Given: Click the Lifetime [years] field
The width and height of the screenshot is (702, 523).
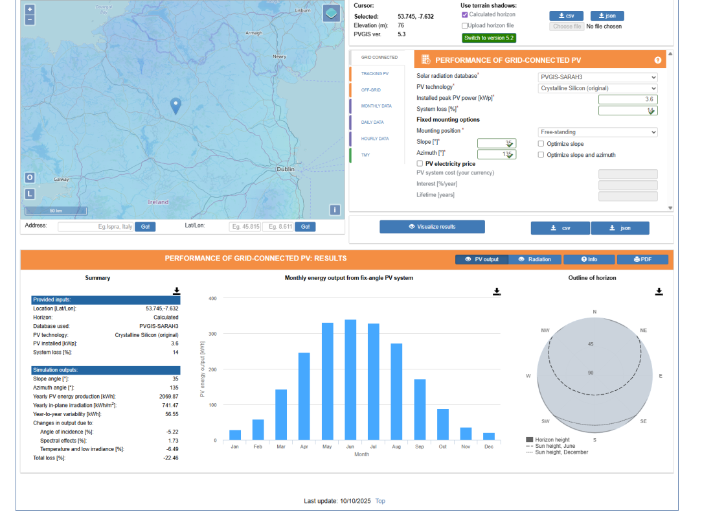Looking at the screenshot, I should click(x=628, y=196).
